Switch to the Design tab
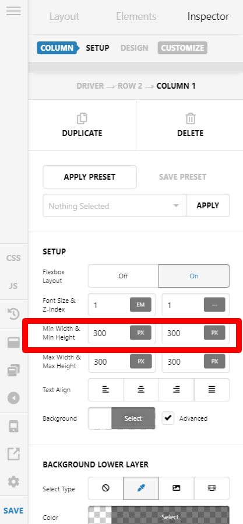 point(134,48)
